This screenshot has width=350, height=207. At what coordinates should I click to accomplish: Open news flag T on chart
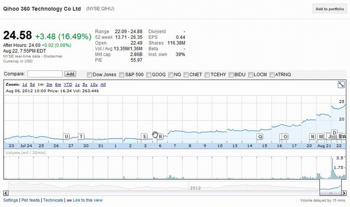[x=81, y=136]
